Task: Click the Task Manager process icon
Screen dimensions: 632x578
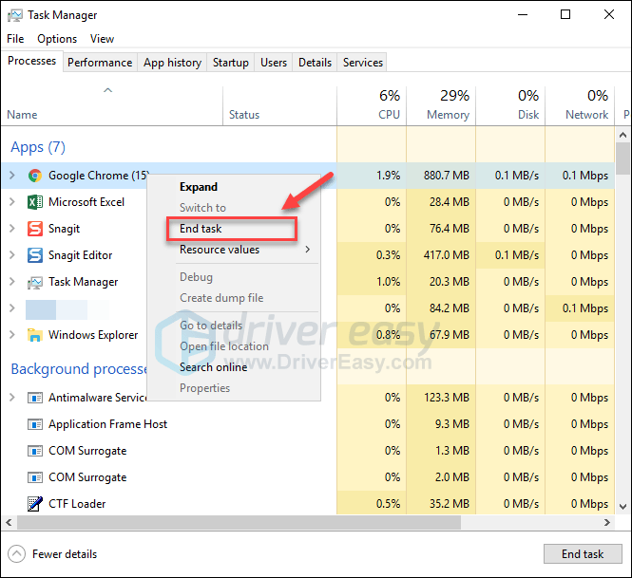Action: pos(35,282)
